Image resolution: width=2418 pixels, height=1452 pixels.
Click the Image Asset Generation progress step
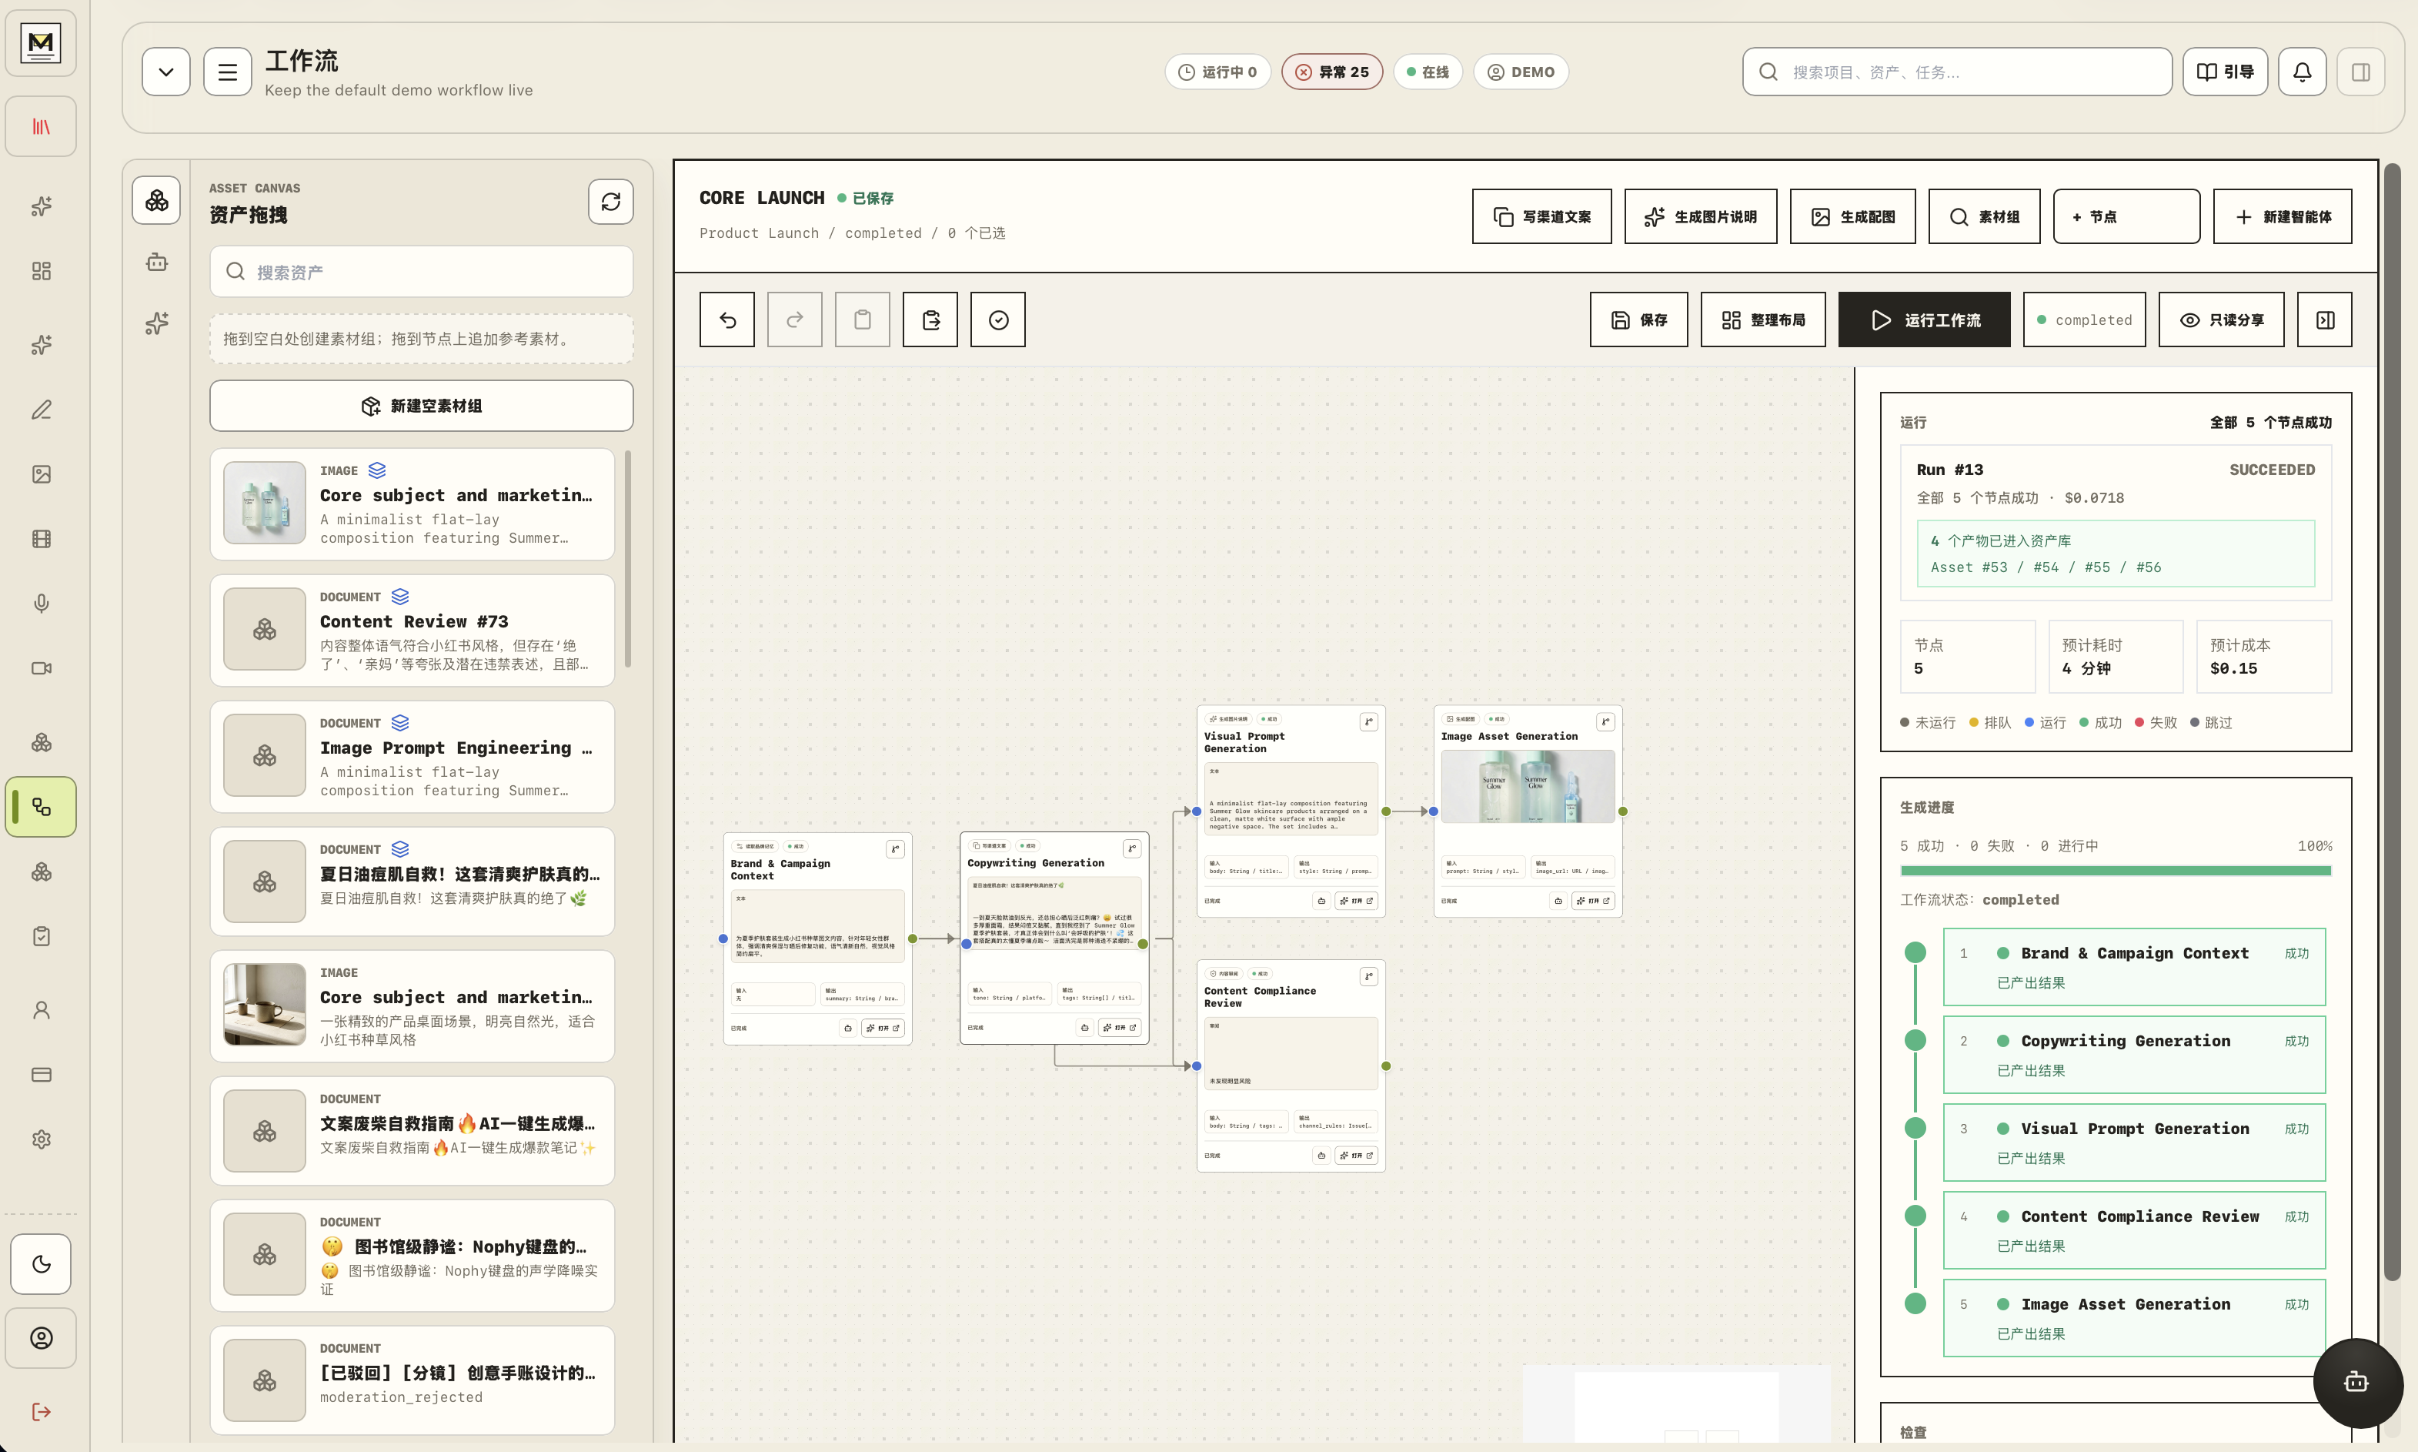point(2135,1318)
